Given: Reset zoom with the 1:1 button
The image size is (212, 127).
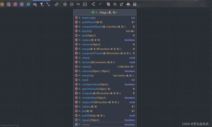Looking at the screenshot, I should [x=78, y=4].
